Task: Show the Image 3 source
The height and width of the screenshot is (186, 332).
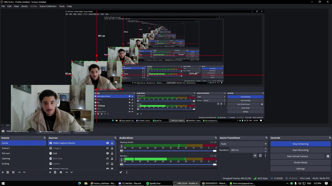Action: [x=107, y=148]
